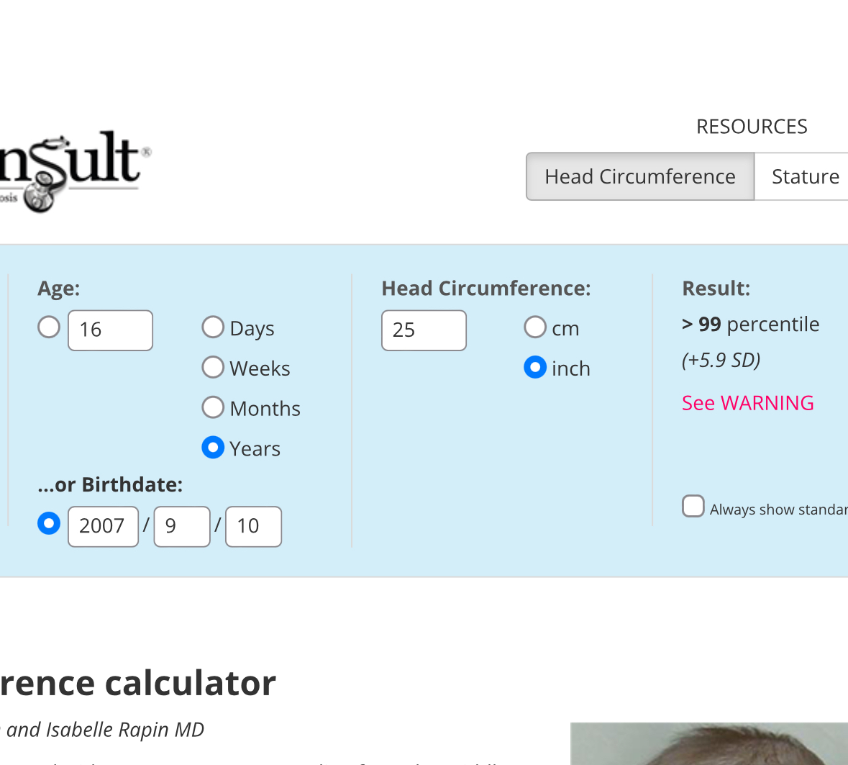Click the child photo thumbnail below

[x=709, y=743]
